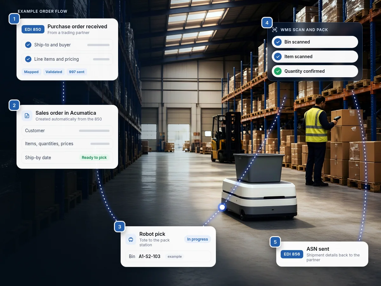Click the Line items and pricing label
Viewport: 381px width, 286px height.
point(57,59)
